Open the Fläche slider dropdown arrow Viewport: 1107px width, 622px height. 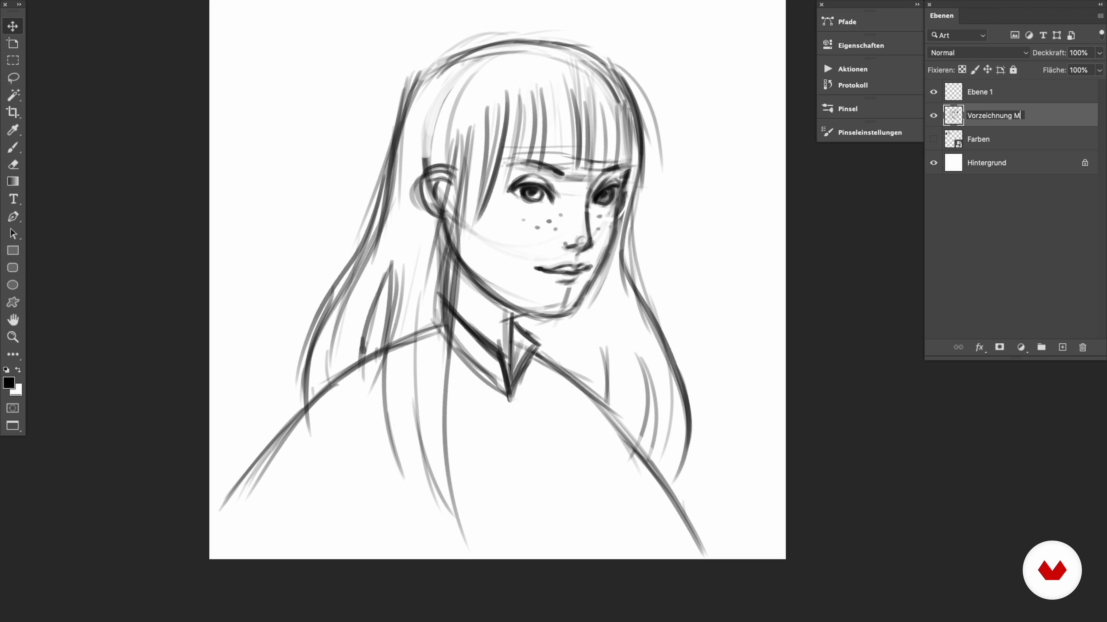1099,70
